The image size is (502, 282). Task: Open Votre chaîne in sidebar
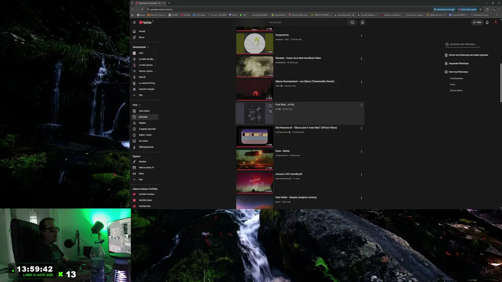(145, 111)
